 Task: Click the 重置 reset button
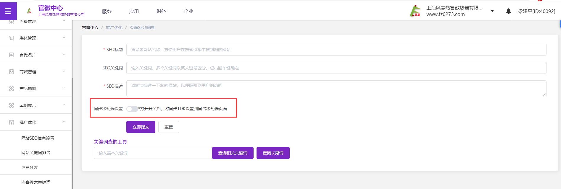coord(169,127)
